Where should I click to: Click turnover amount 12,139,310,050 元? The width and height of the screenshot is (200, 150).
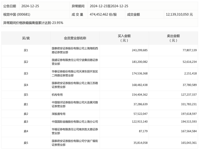point(179,15)
